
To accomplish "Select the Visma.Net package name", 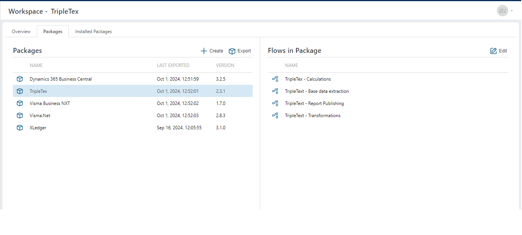I will pyautogui.click(x=40, y=116).
